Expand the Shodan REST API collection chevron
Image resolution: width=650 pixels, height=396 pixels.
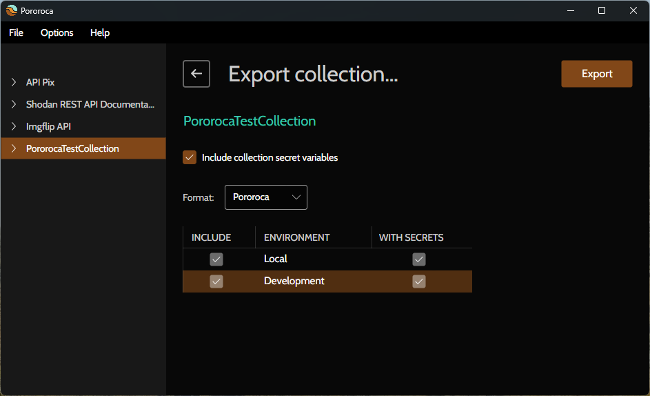[x=14, y=104]
